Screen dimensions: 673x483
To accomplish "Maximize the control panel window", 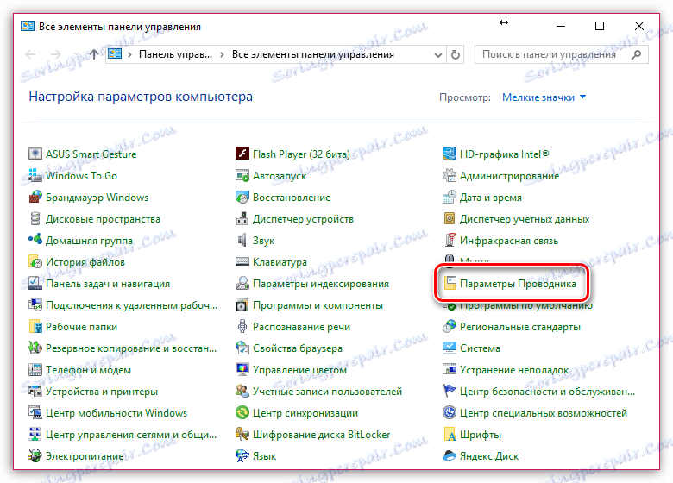I will pyautogui.click(x=600, y=26).
